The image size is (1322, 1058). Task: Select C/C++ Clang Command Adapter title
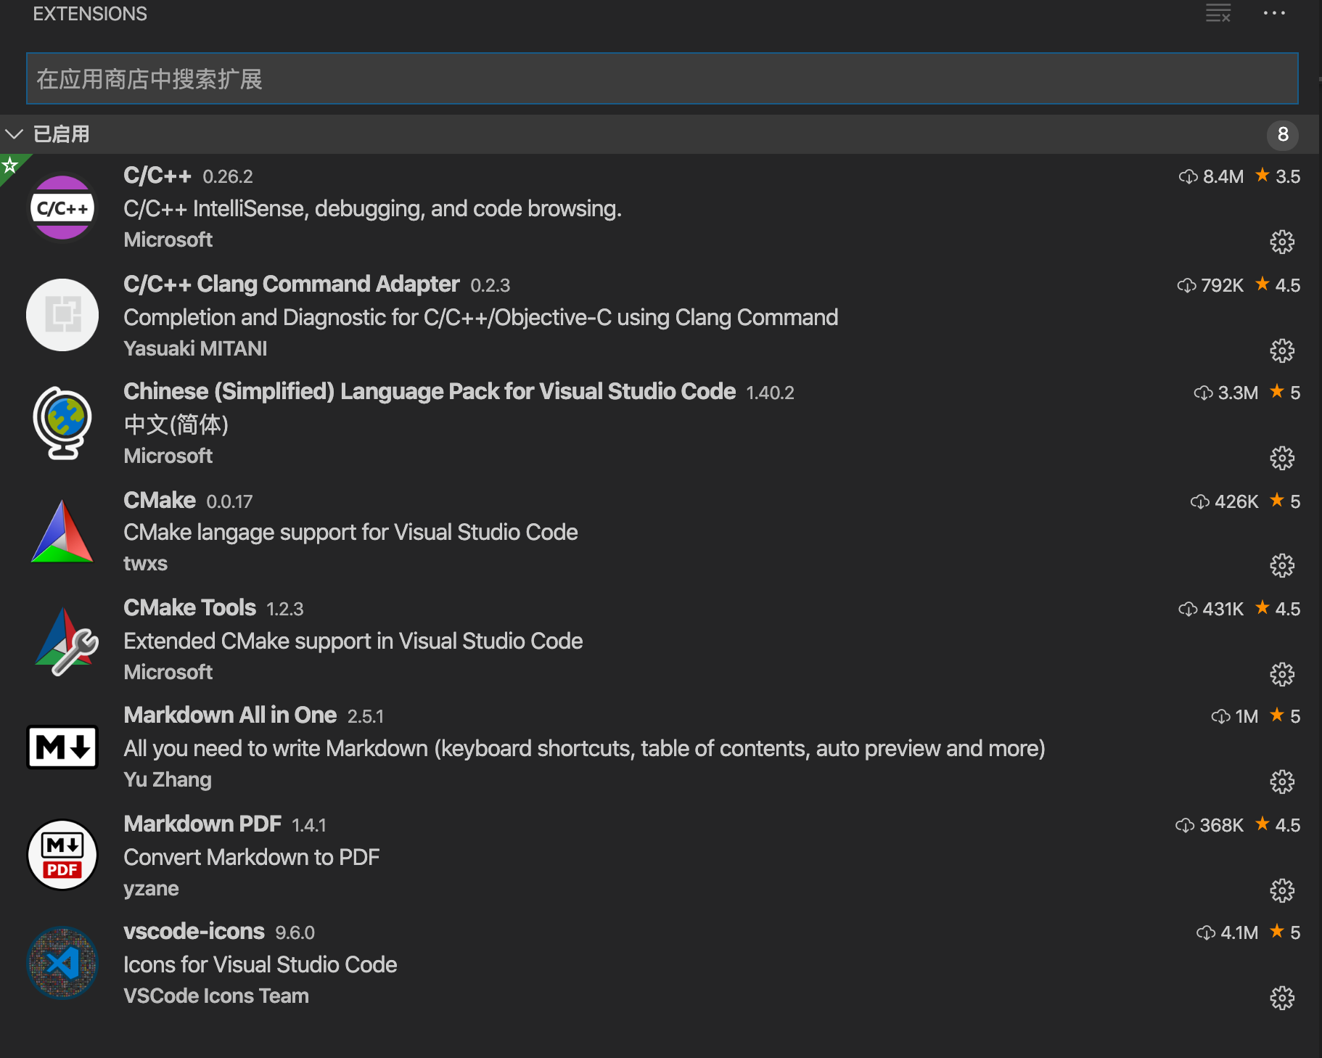click(x=292, y=284)
